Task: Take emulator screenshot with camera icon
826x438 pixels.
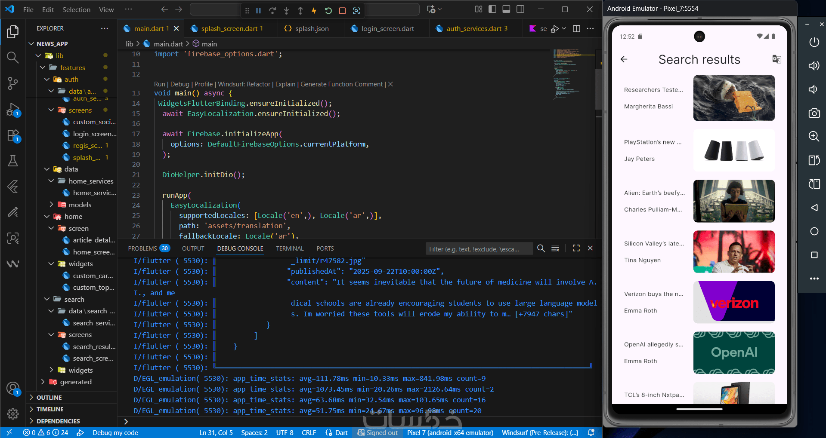Action: pyautogui.click(x=814, y=113)
